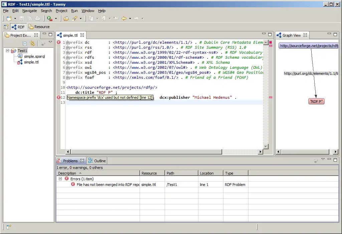342x234 pixels.
Task: Click the sourceforge URL graph node
Action: (x=309, y=46)
